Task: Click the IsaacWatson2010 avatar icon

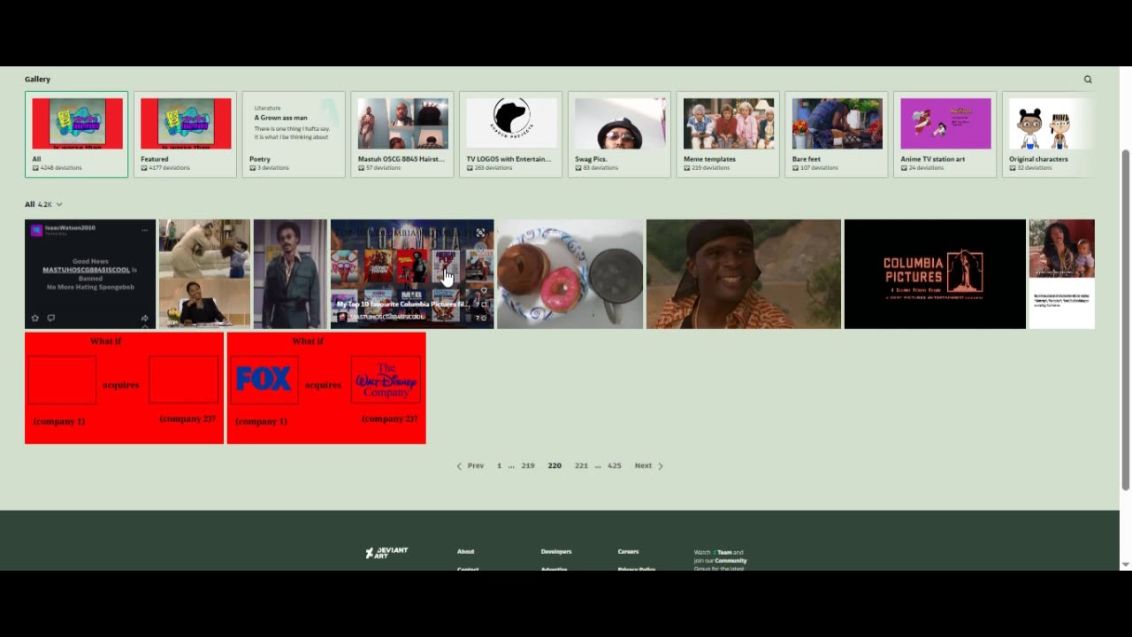Action: tap(36, 230)
